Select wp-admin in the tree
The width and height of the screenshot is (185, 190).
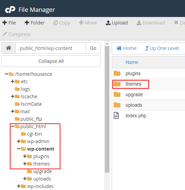pyautogui.click(x=38, y=141)
